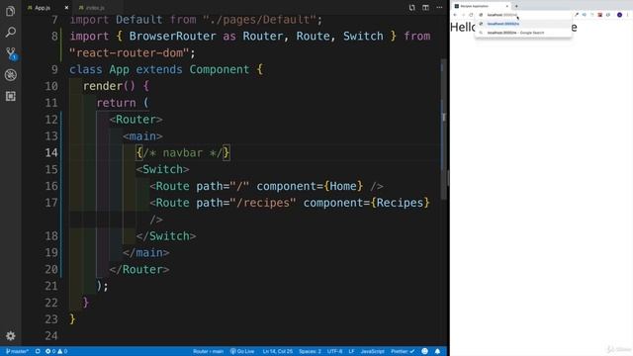Image resolution: width=633 pixels, height=356 pixels.
Task: Click the Open Changes icon in editor title
Action: tap(411, 7)
